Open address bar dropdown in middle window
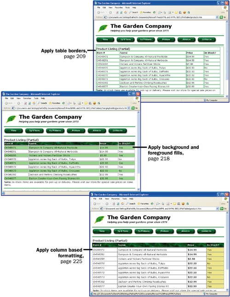 [x=129, y=108]
